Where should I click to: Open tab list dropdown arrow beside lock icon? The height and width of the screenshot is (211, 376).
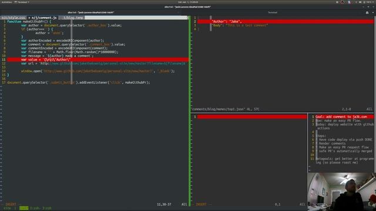pos(373,13)
